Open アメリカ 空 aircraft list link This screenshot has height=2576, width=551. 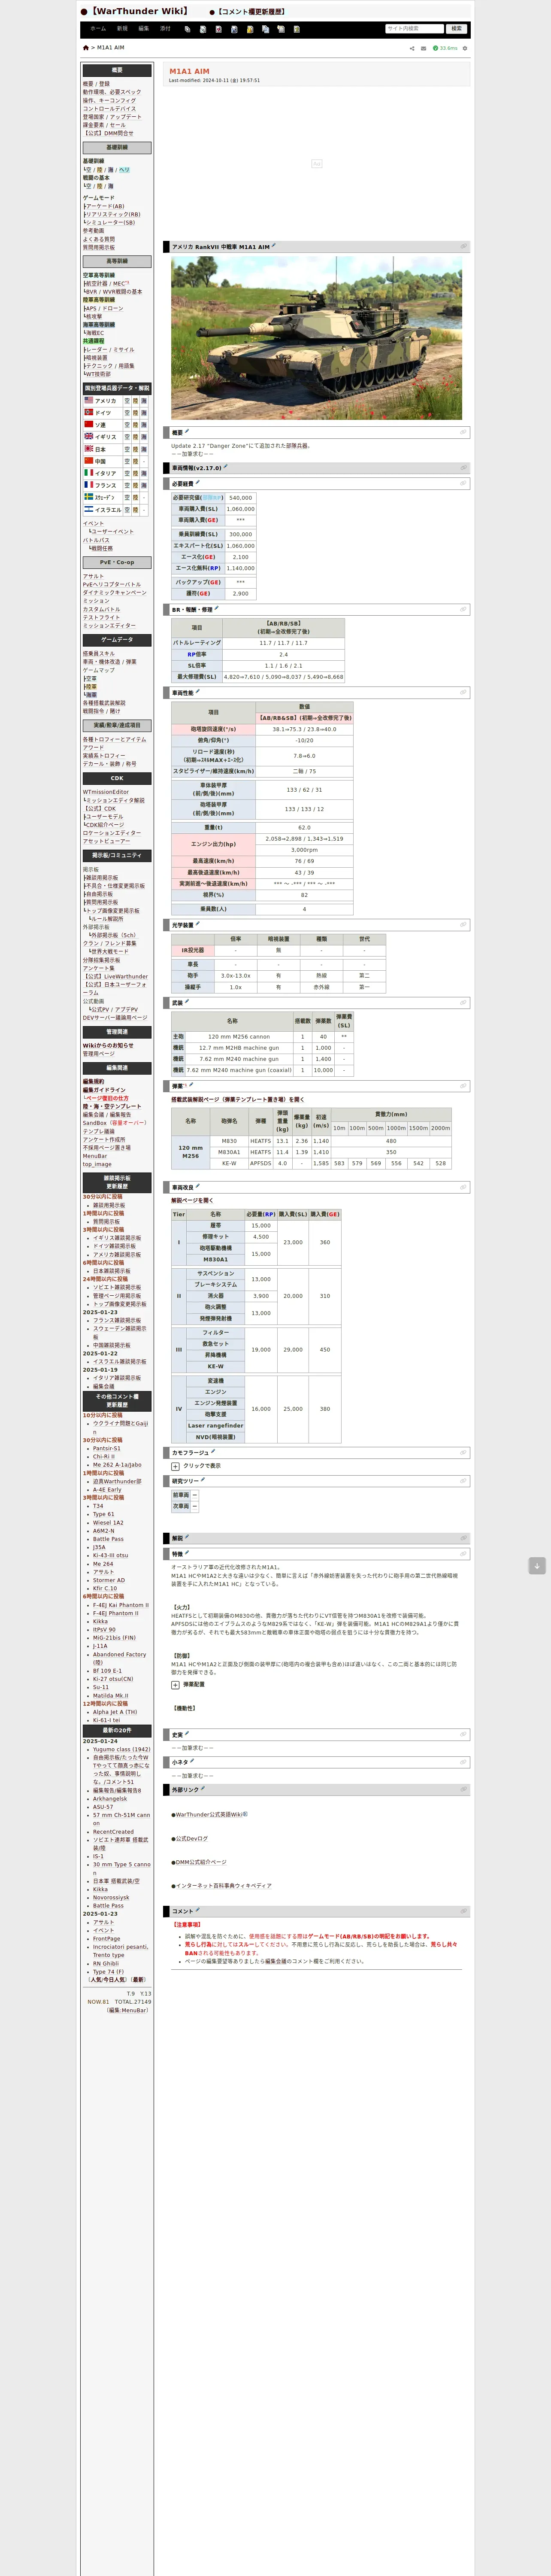coord(127,401)
